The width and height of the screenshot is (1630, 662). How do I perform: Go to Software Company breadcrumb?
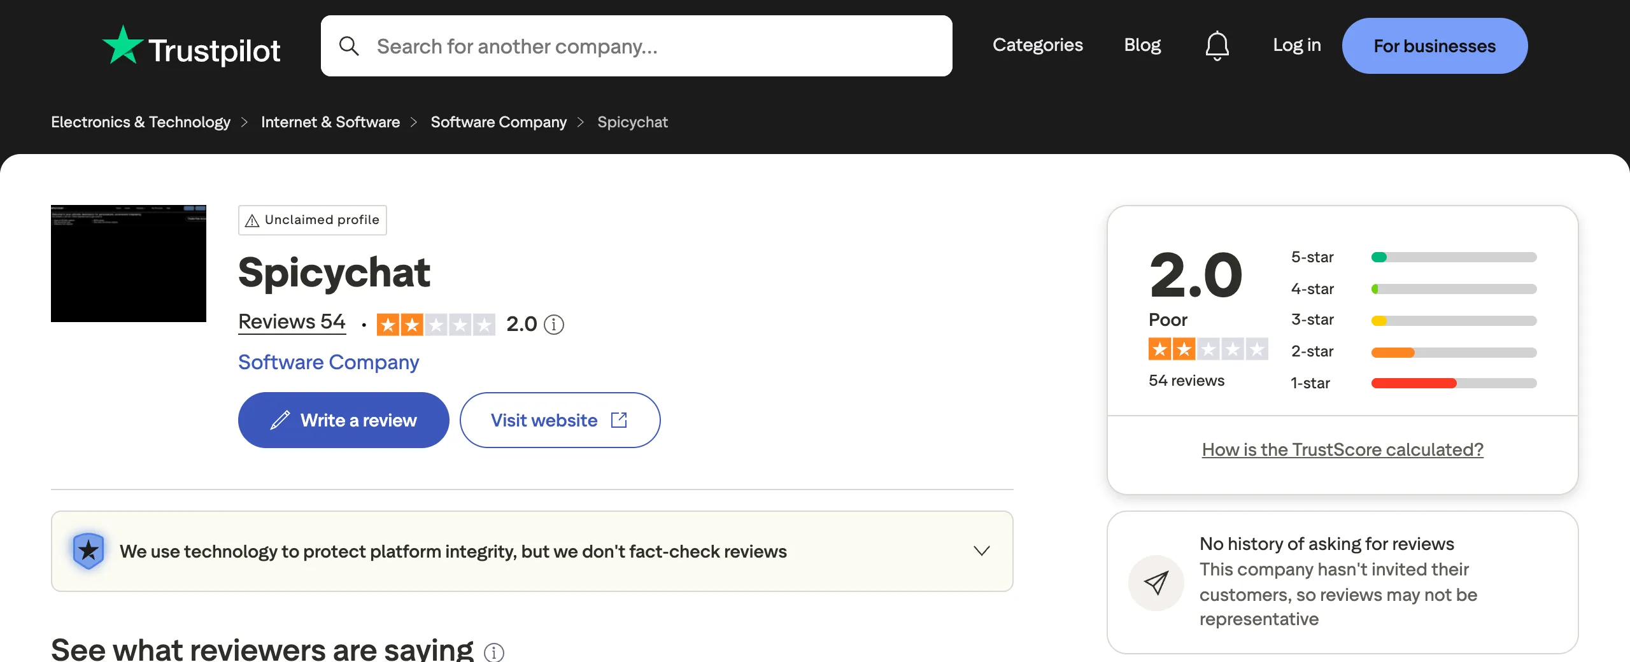499,122
